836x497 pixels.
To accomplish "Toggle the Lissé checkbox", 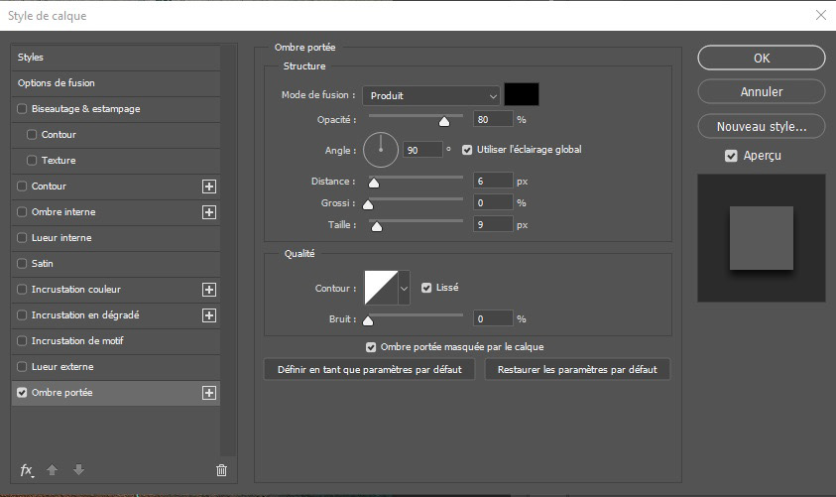I will [426, 288].
